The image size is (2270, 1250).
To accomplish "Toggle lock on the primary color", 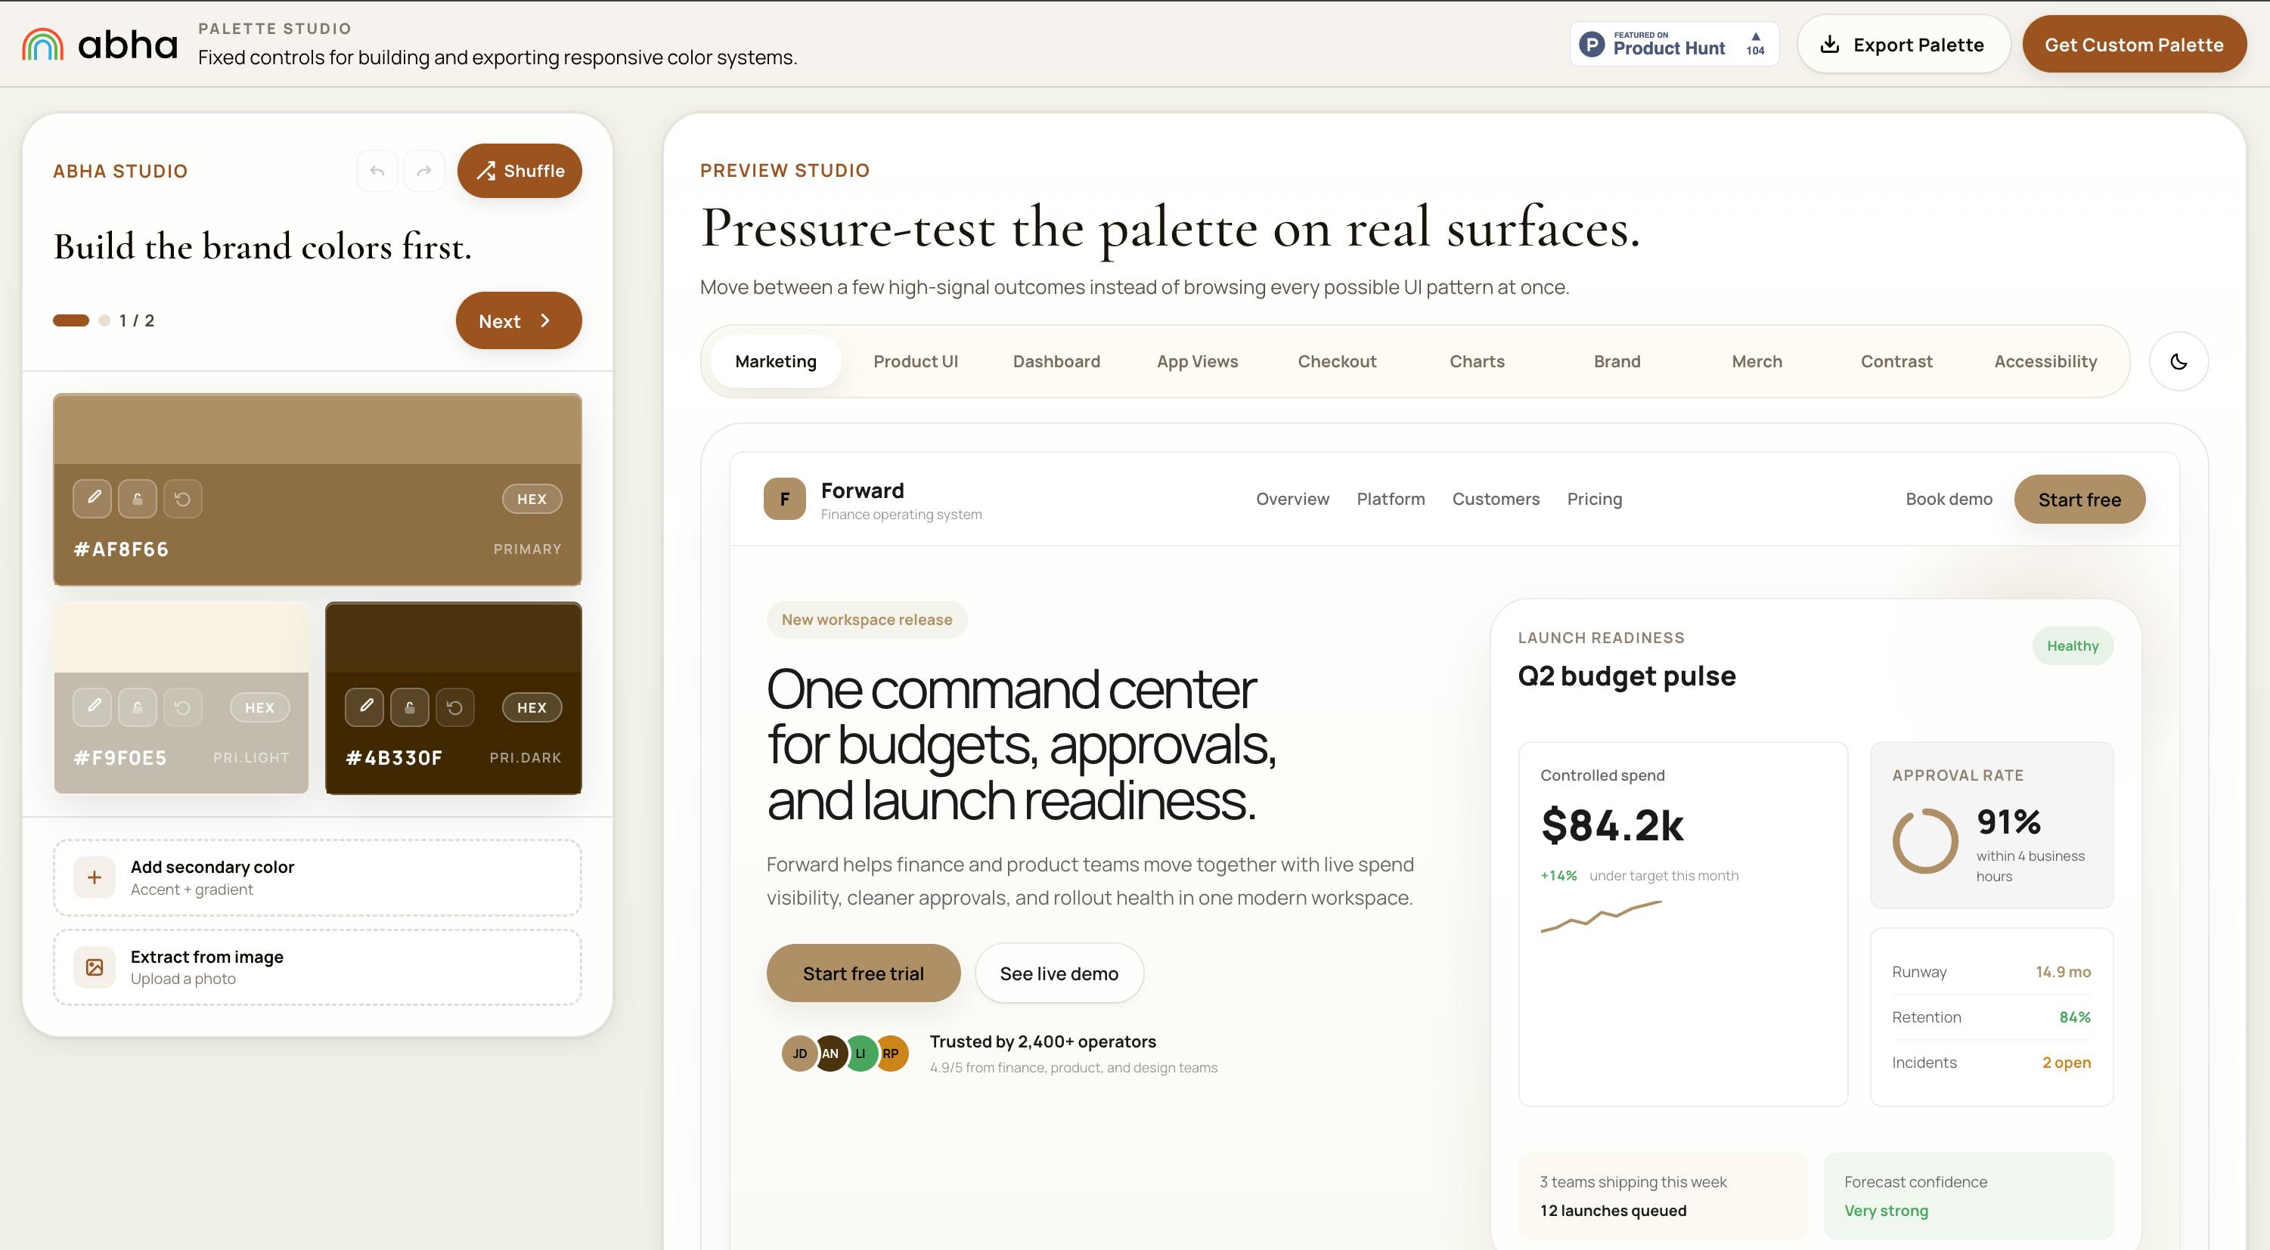I will (138, 499).
